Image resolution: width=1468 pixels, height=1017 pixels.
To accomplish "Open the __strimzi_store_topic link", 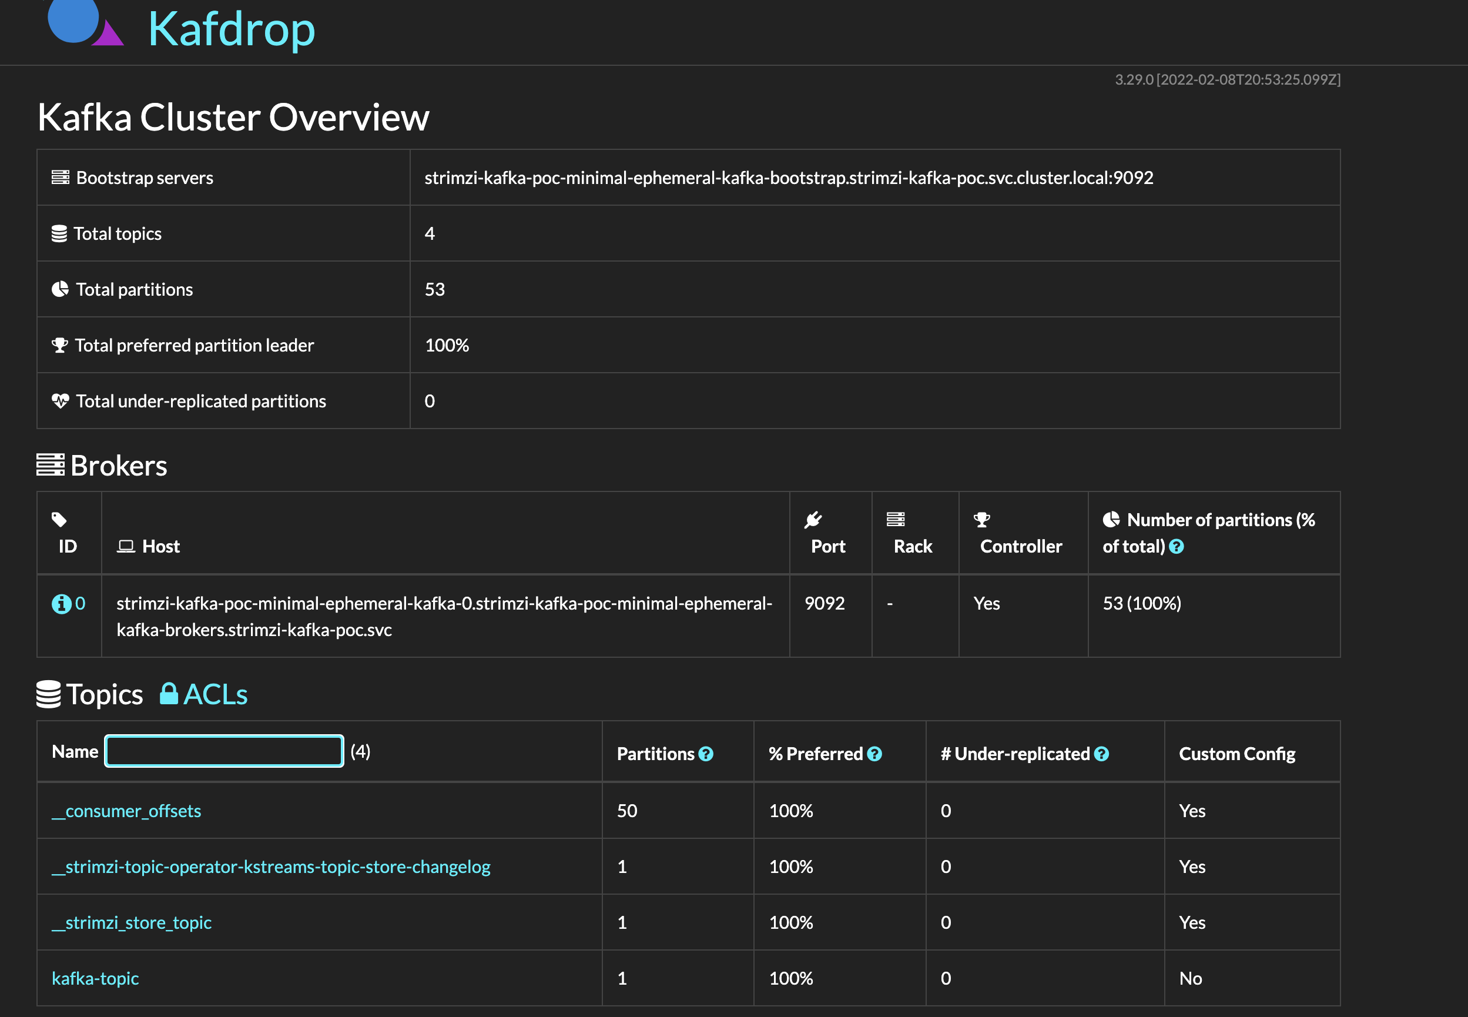I will (131, 922).
